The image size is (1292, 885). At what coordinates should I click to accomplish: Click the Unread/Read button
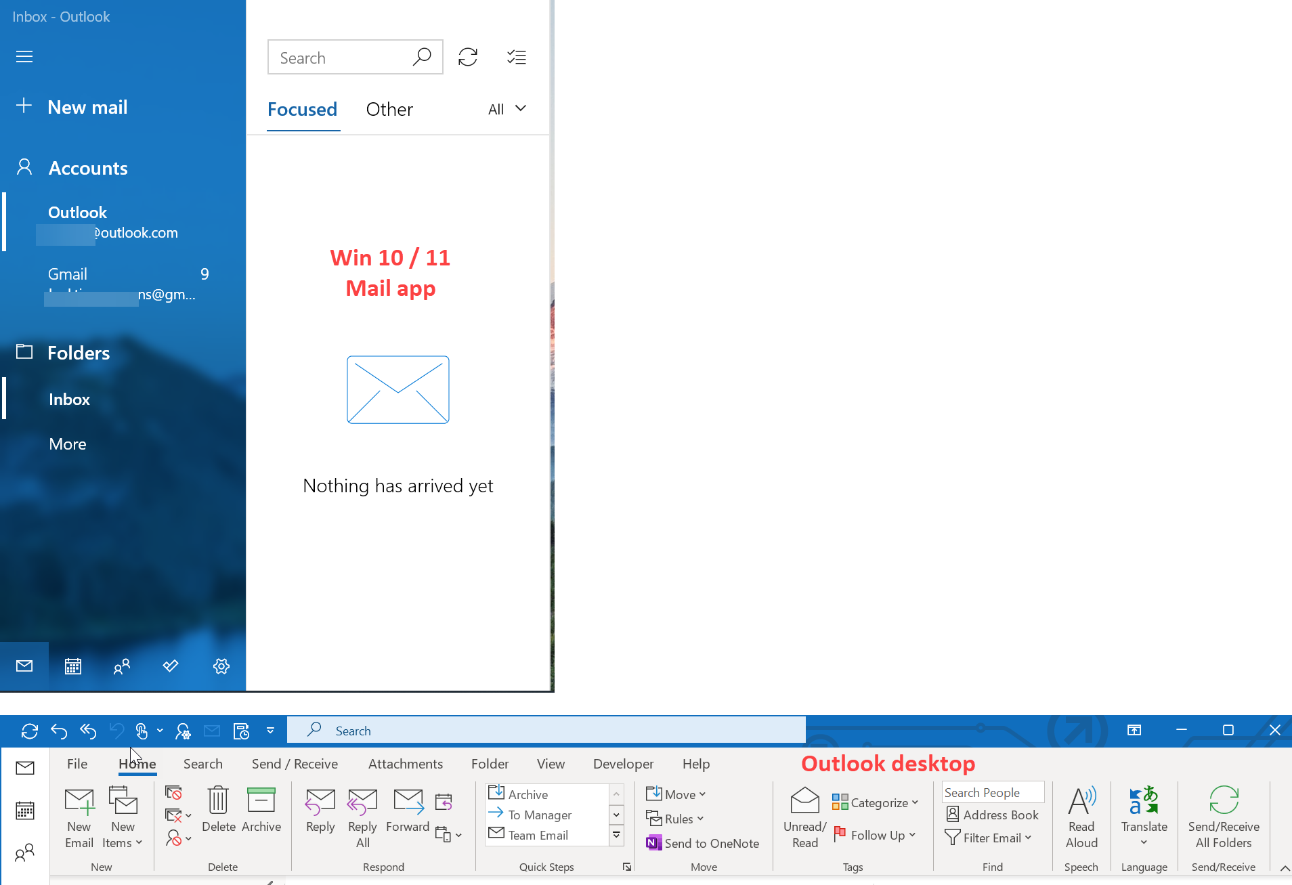805,818
